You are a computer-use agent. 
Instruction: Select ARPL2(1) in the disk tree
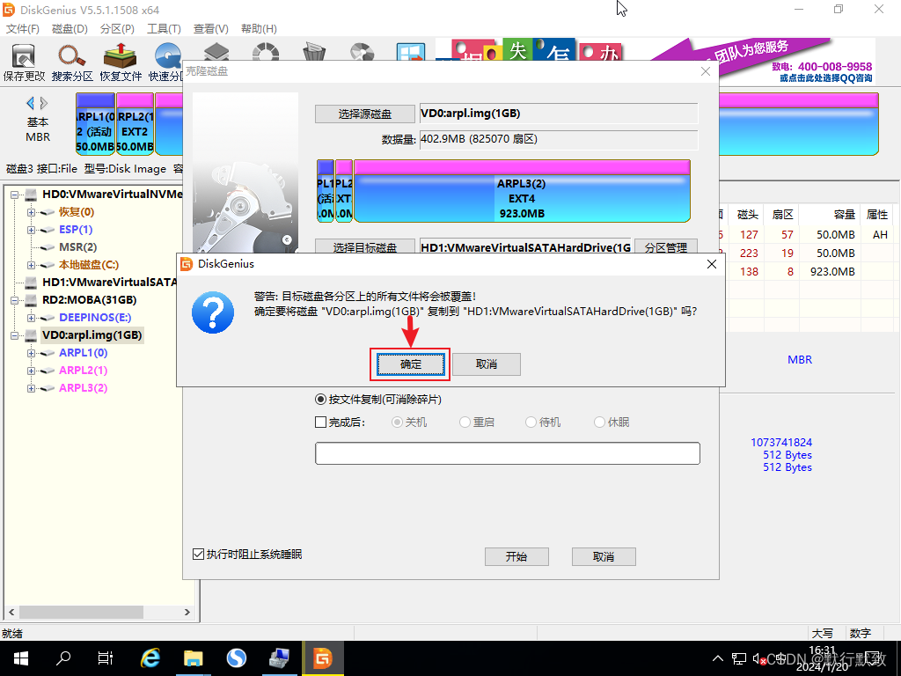tap(84, 371)
